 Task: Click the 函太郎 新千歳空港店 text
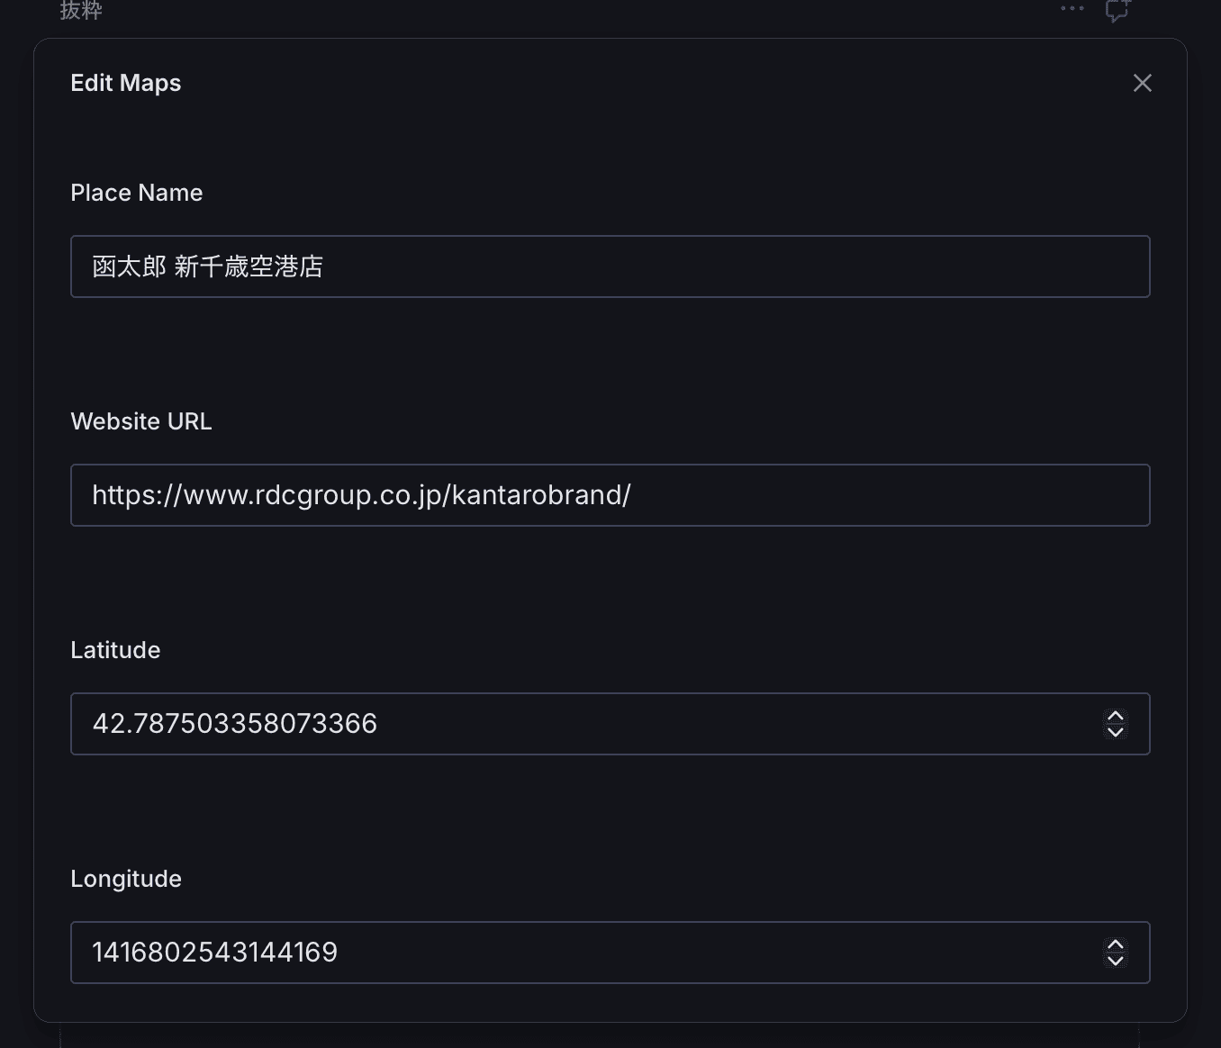(207, 267)
